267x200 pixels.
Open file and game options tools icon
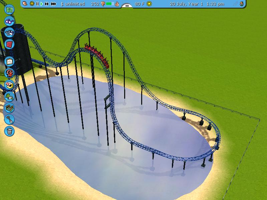click(9, 33)
